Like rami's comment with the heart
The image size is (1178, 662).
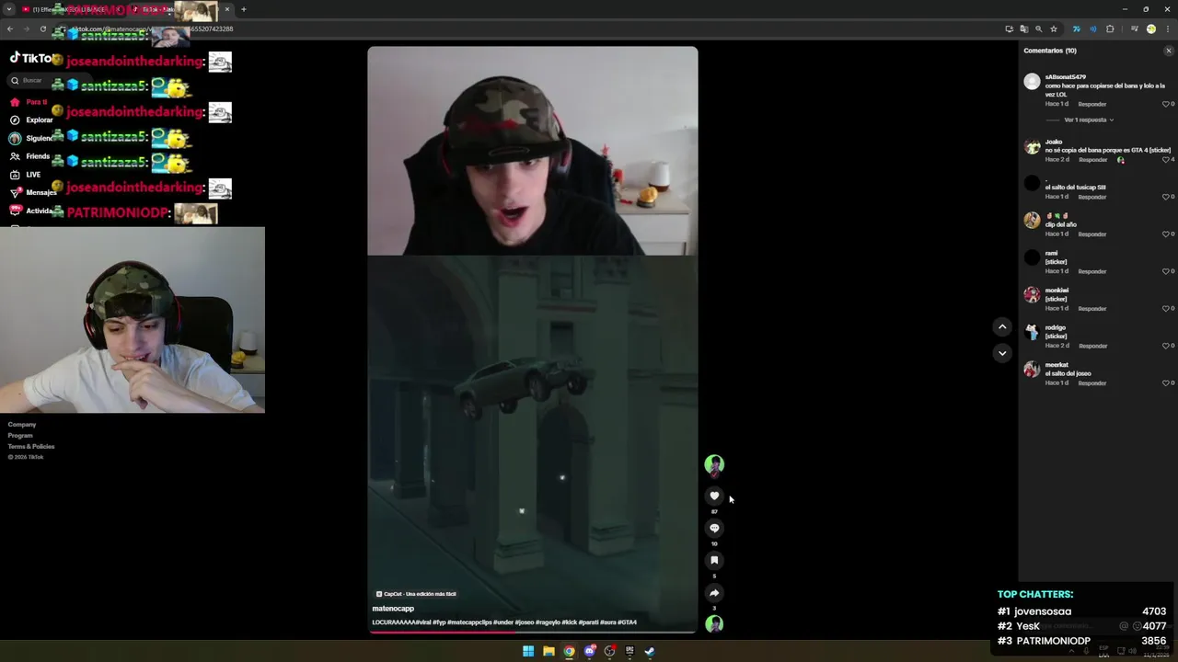coord(1166,271)
